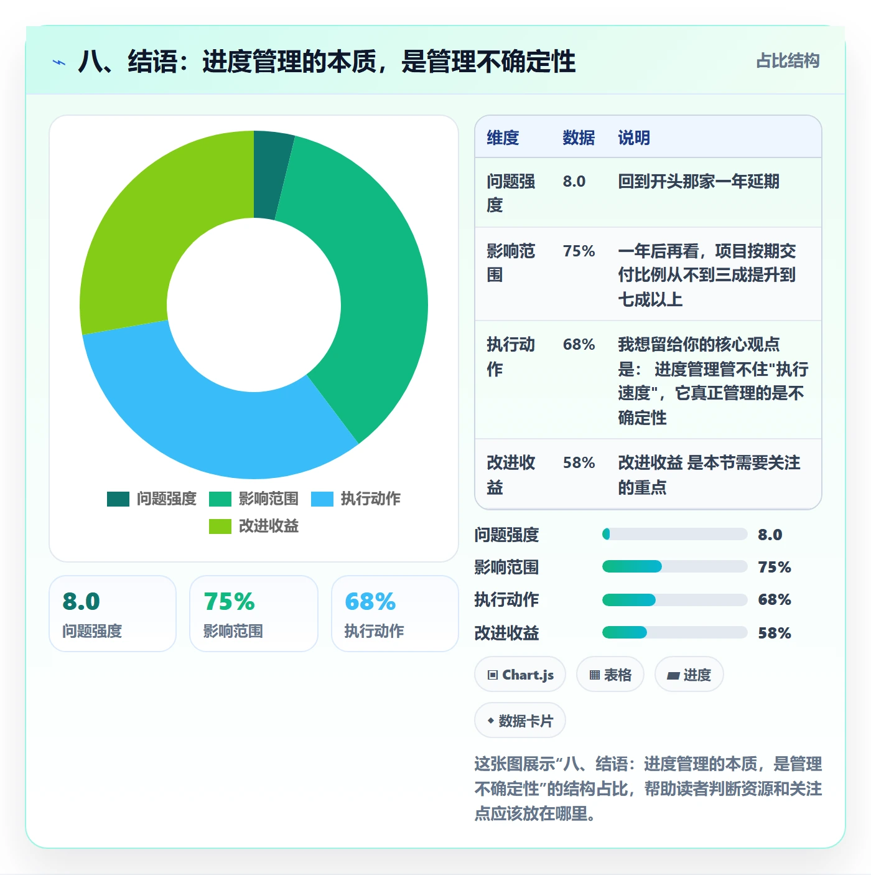This screenshot has height=875, width=871.
Task: Click the 表格 grid icon
Action: pos(595,675)
